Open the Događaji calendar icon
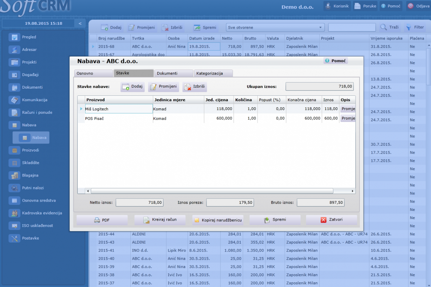 point(14,75)
